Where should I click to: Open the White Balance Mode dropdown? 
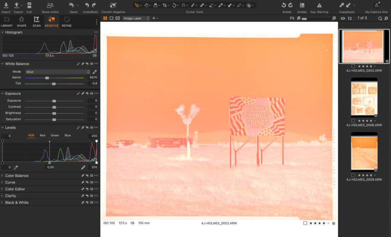point(58,72)
